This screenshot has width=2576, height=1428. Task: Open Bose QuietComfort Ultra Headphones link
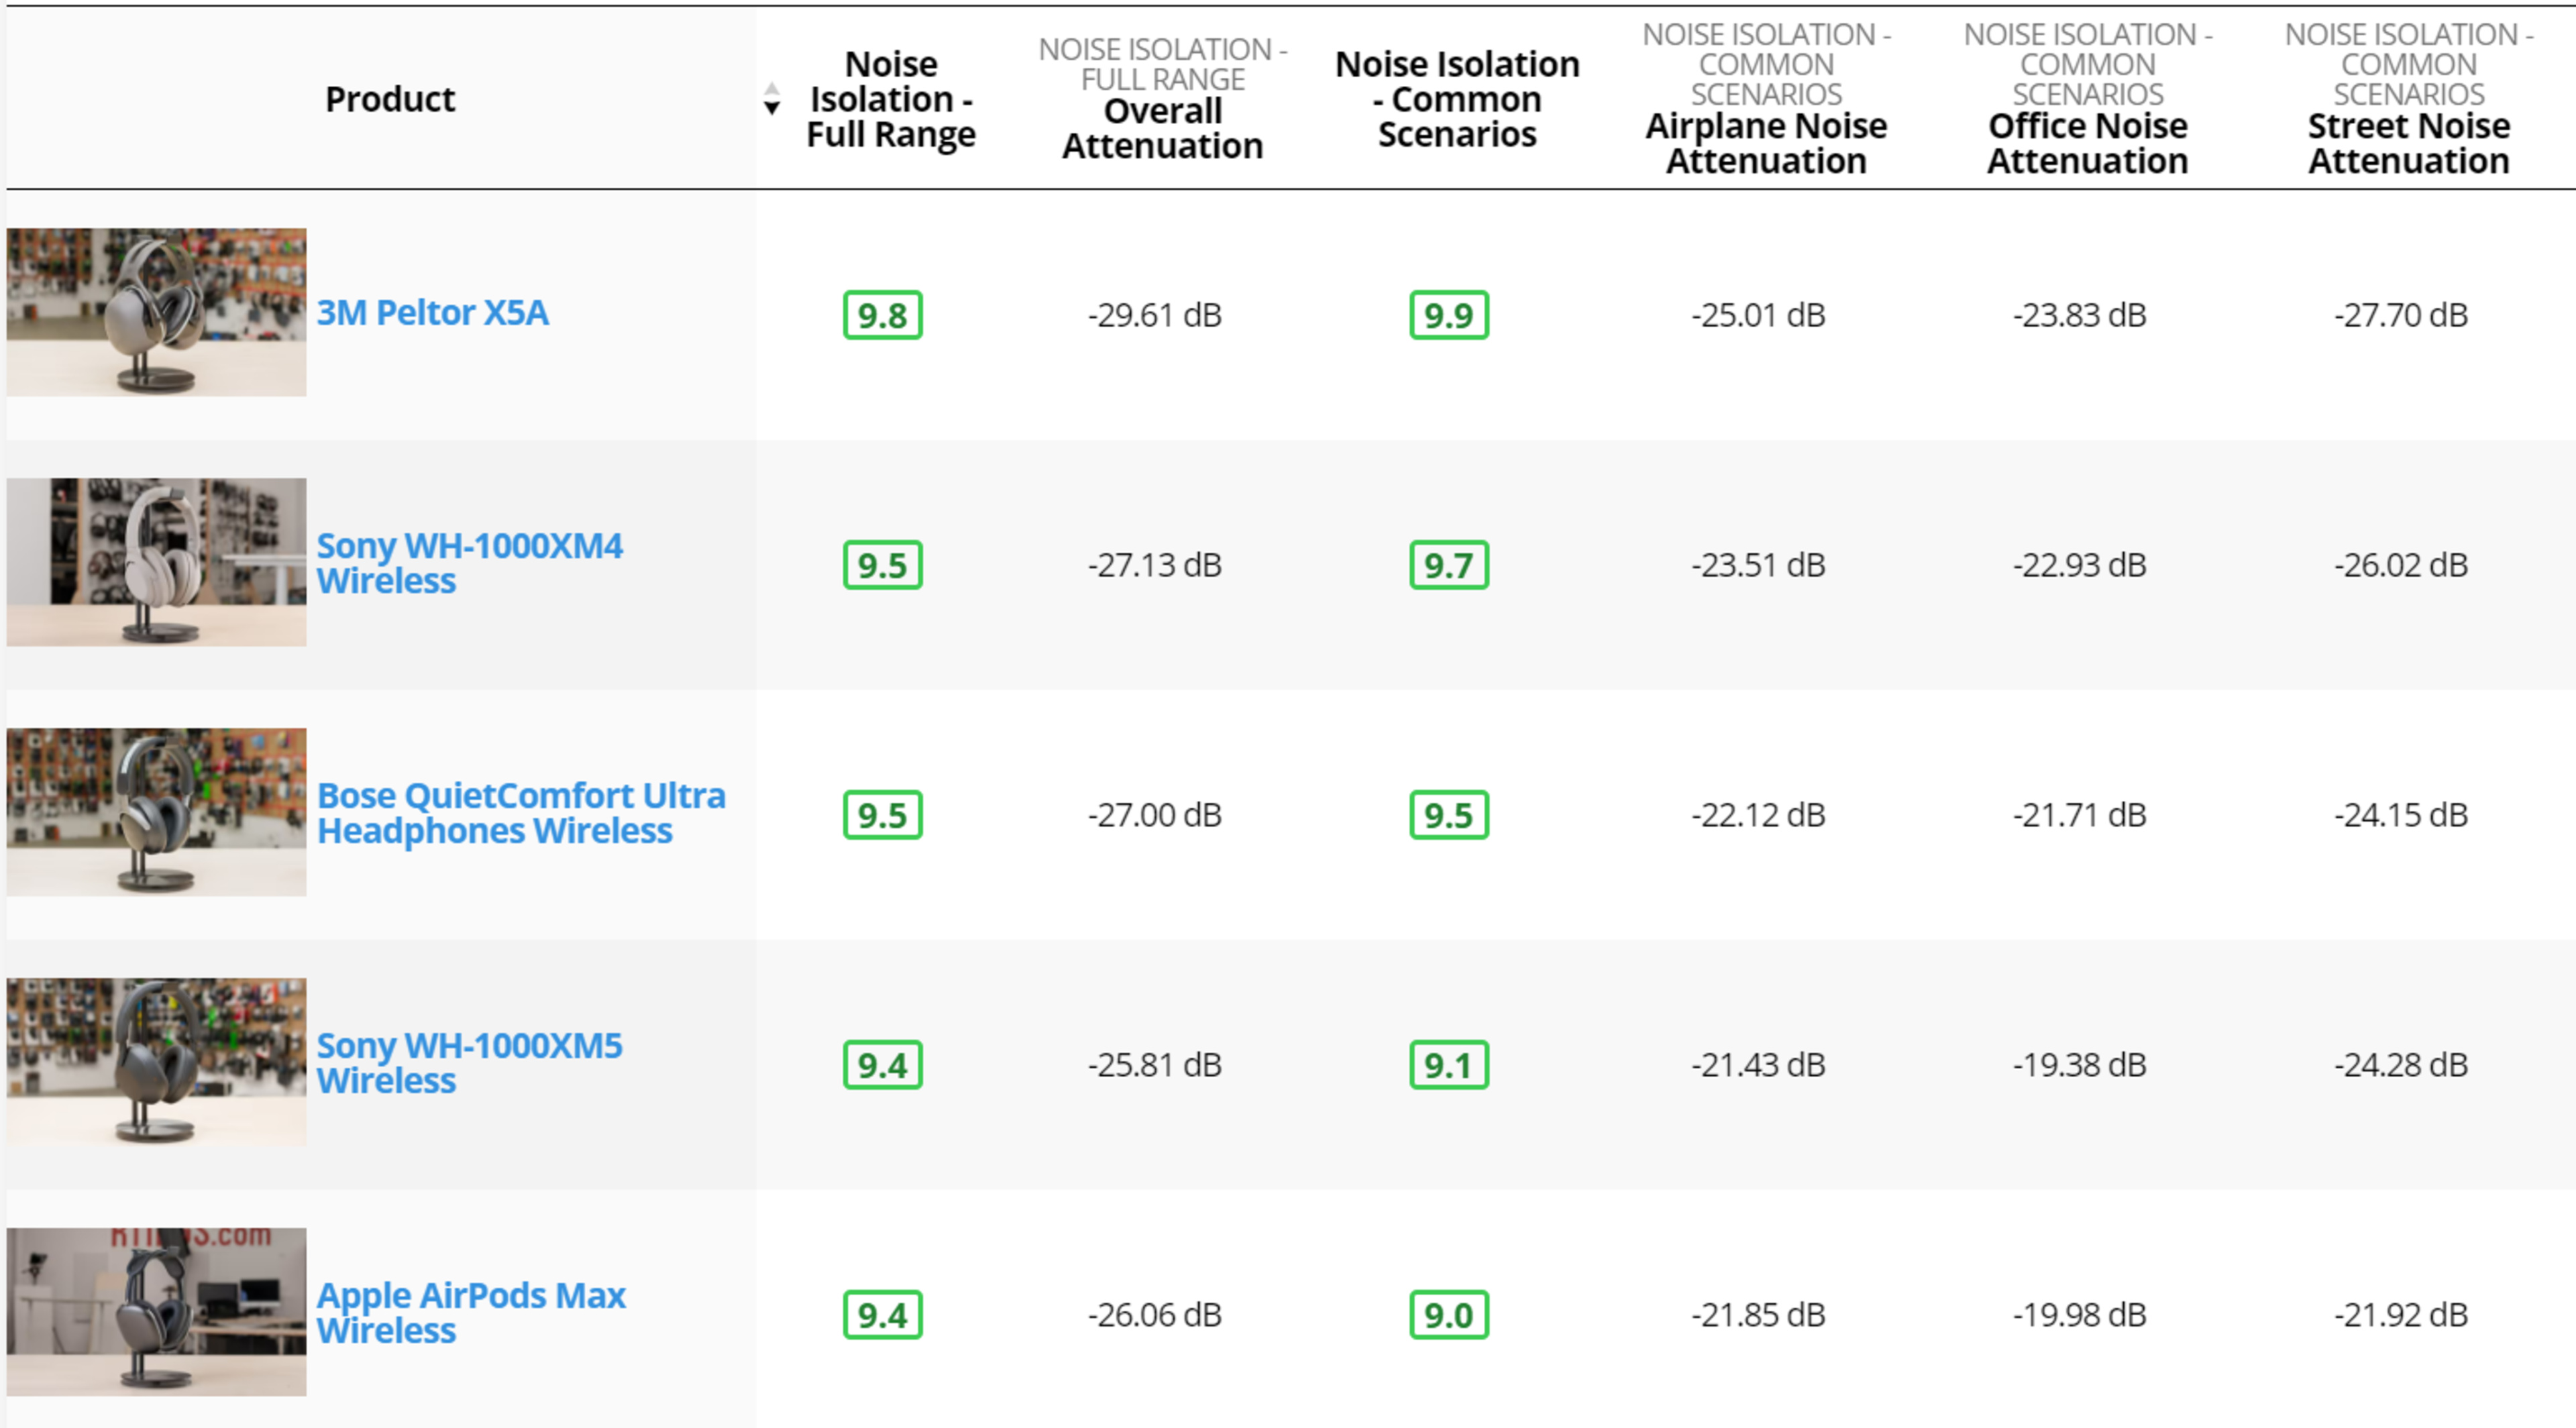coord(520,813)
